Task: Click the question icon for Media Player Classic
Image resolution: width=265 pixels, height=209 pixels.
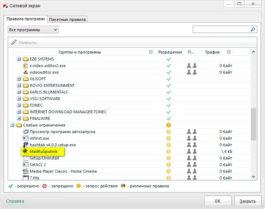Action: (169, 171)
